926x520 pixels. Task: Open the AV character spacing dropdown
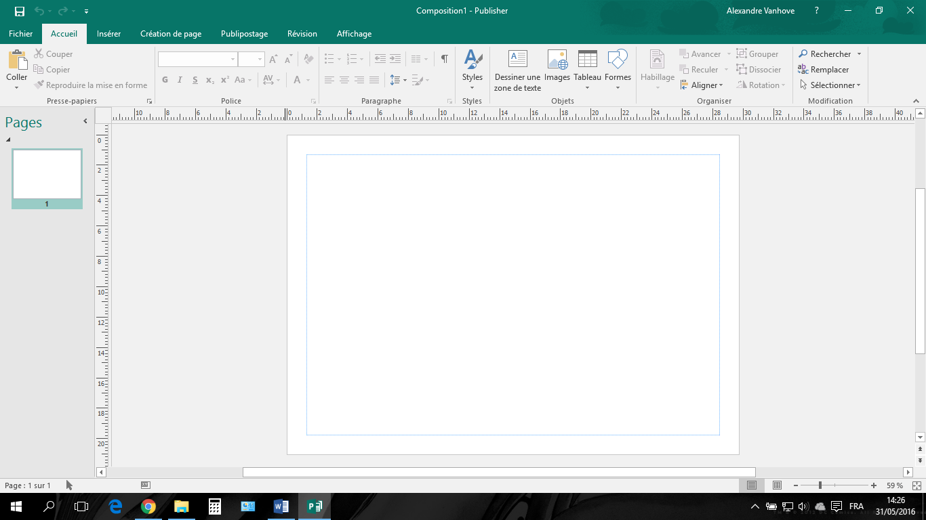click(x=271, y=80)
